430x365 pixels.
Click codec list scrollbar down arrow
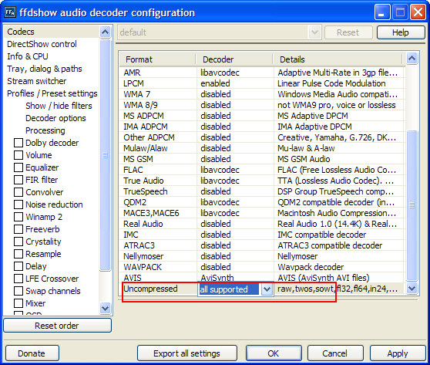click(x=412, y=288)
